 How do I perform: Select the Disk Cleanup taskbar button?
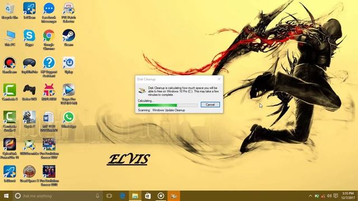tap(174, 196)
